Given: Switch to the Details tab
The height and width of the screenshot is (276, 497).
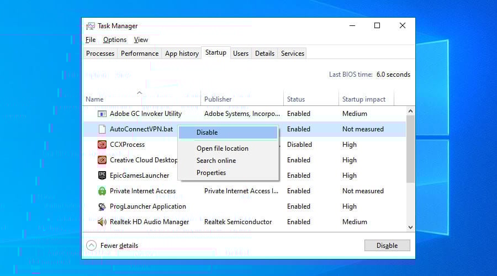Looking at the screenshot, I should click(265, 54).
